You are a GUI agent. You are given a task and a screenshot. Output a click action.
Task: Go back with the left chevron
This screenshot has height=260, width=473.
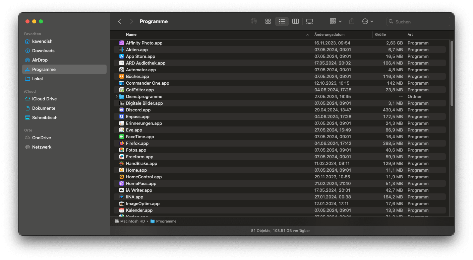coord(119,21)
